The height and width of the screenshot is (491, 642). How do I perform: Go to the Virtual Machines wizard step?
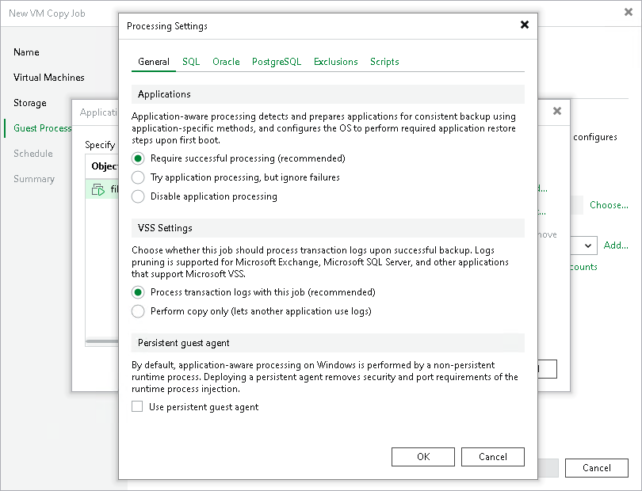(x=48, y=78)
